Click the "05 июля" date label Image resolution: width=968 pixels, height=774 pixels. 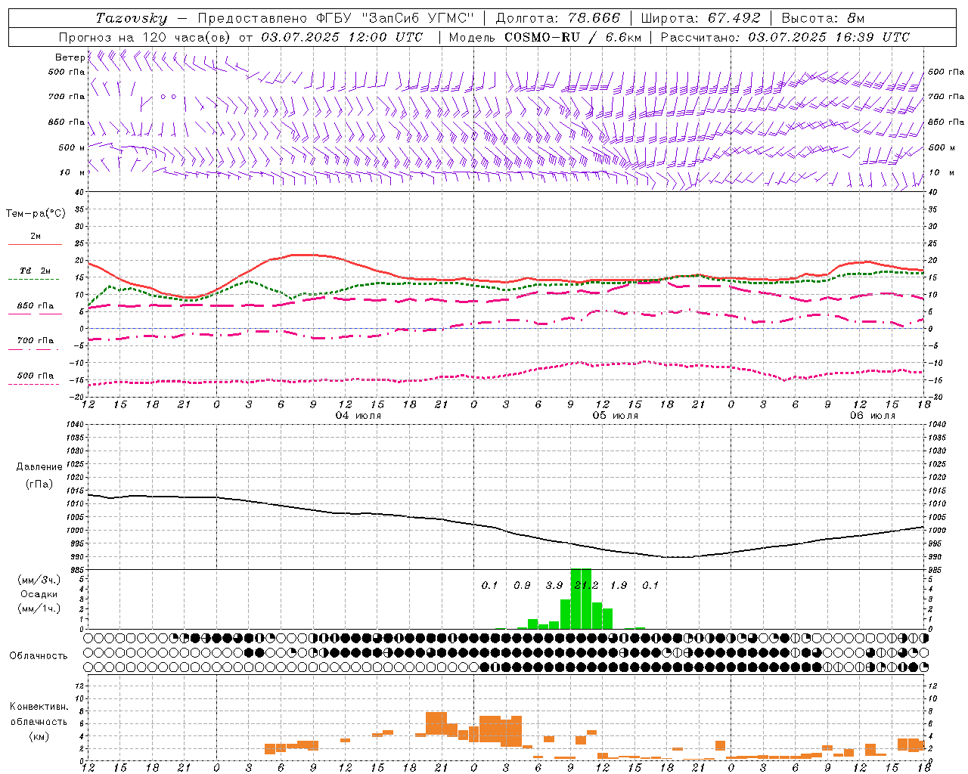click(x=616, y=416)
